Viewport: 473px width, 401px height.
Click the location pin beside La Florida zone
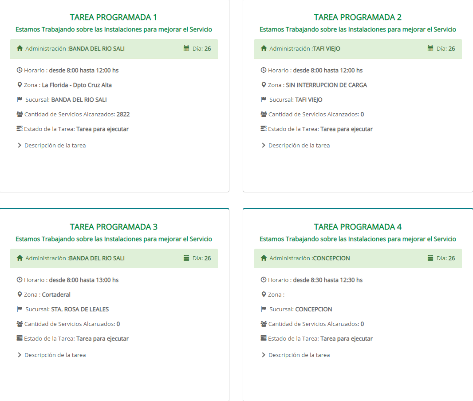tap(20, 85)
